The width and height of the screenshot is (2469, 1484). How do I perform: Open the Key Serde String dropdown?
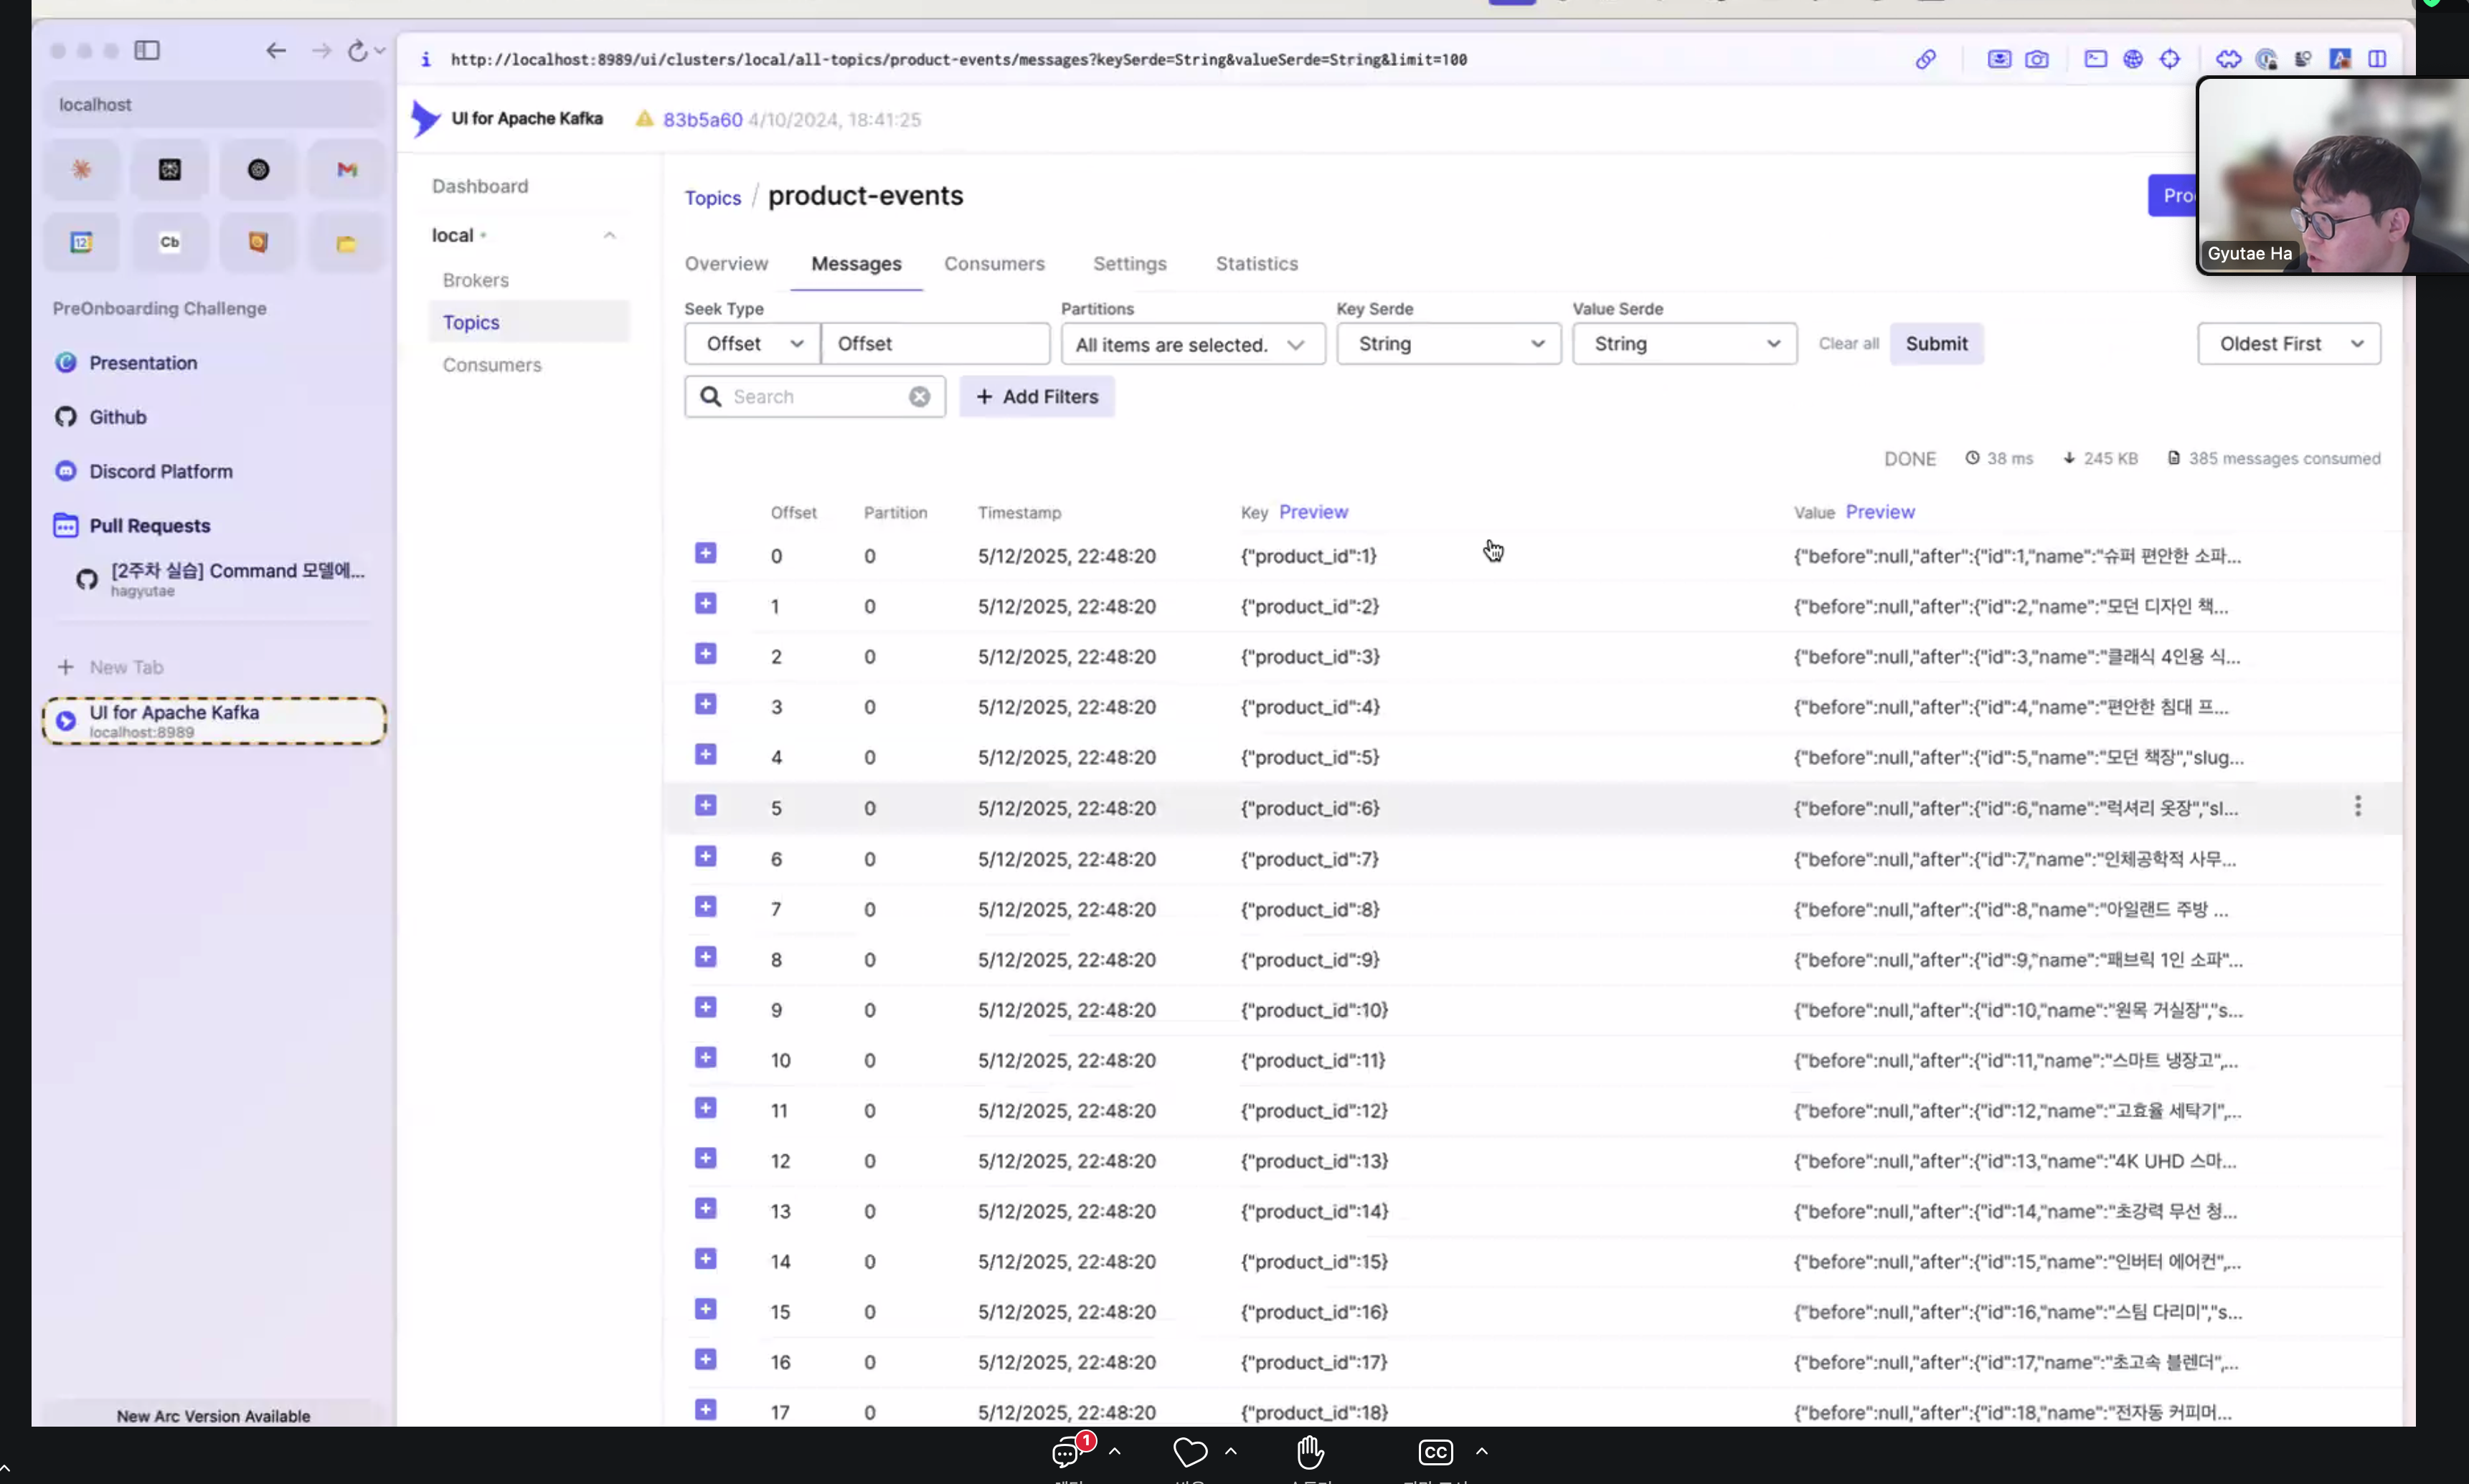tap(1448, 344)
